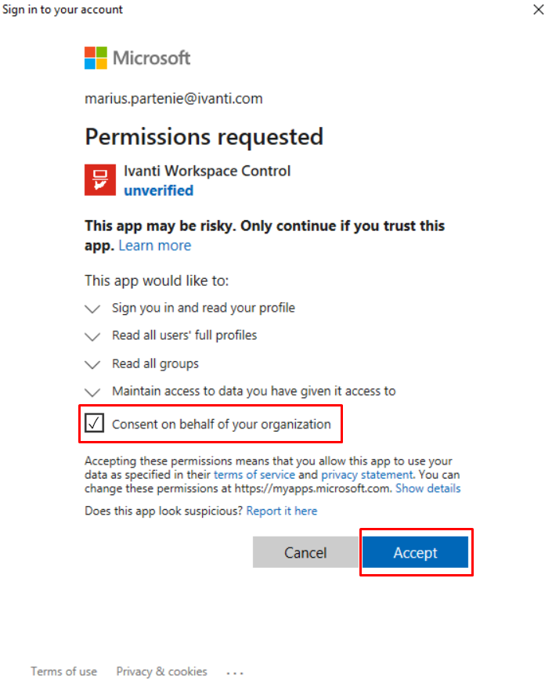This screenshot has height=683, width=552.
Task: Open the three-dots more options menu
Action: (x=235, y=672)
